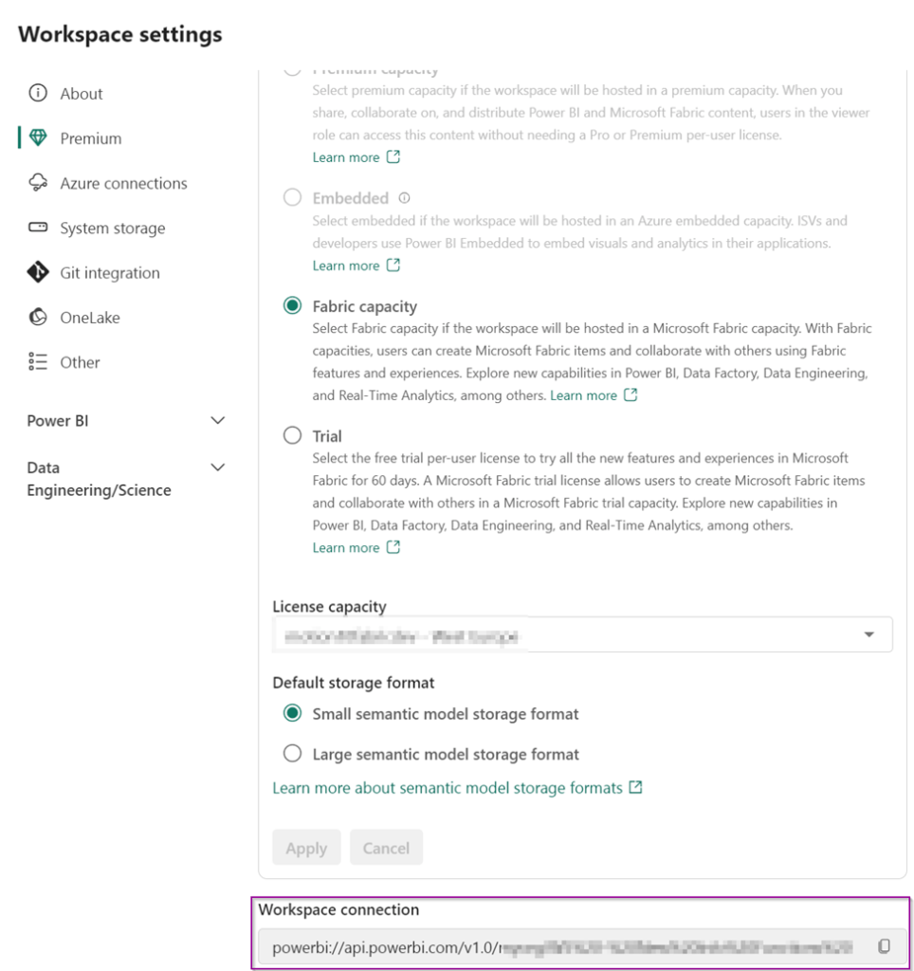The image size is (914, 971).
Task: Click inside the Workspace connection URL field
Action: (x=561, y=946)
